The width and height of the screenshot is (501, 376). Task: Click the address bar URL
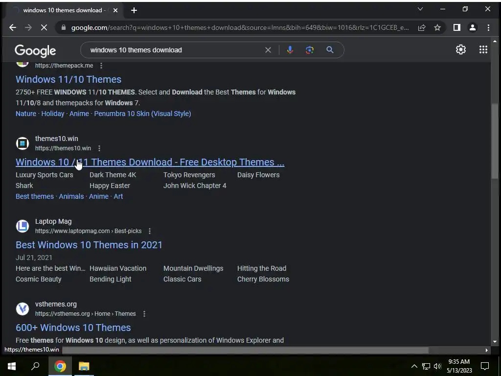(x=240, y=27)
